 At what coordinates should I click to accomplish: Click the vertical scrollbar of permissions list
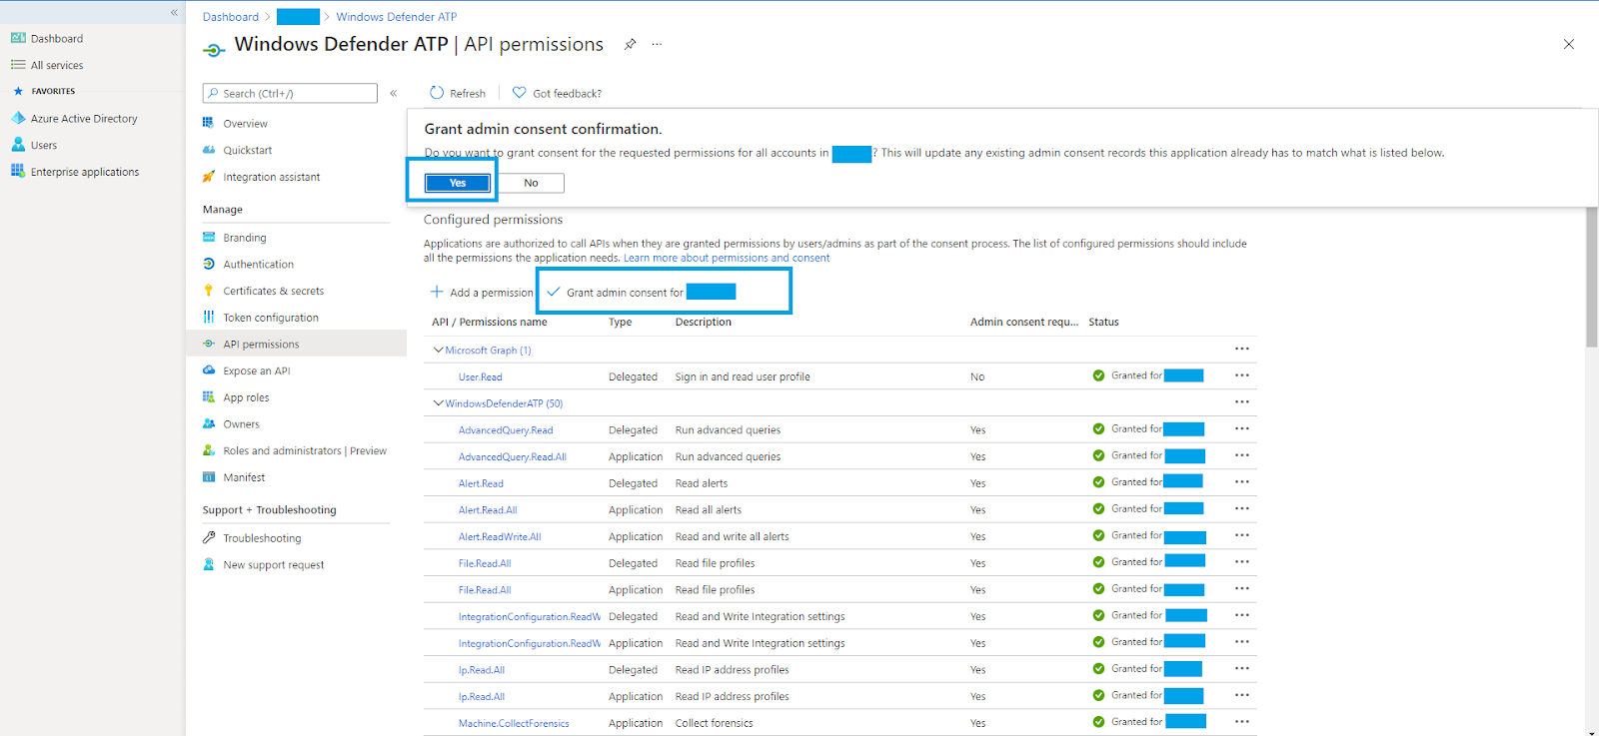tap(1592, 278)
